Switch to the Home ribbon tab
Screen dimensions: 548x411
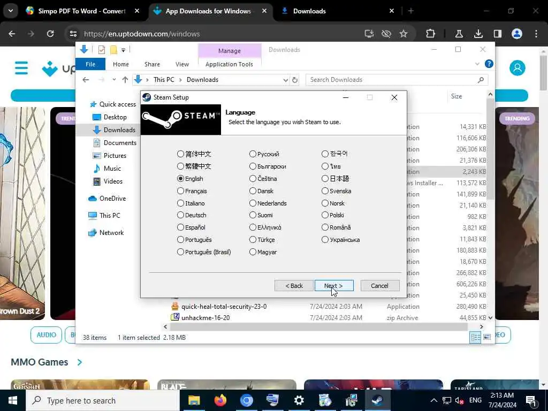pos(120,64)
